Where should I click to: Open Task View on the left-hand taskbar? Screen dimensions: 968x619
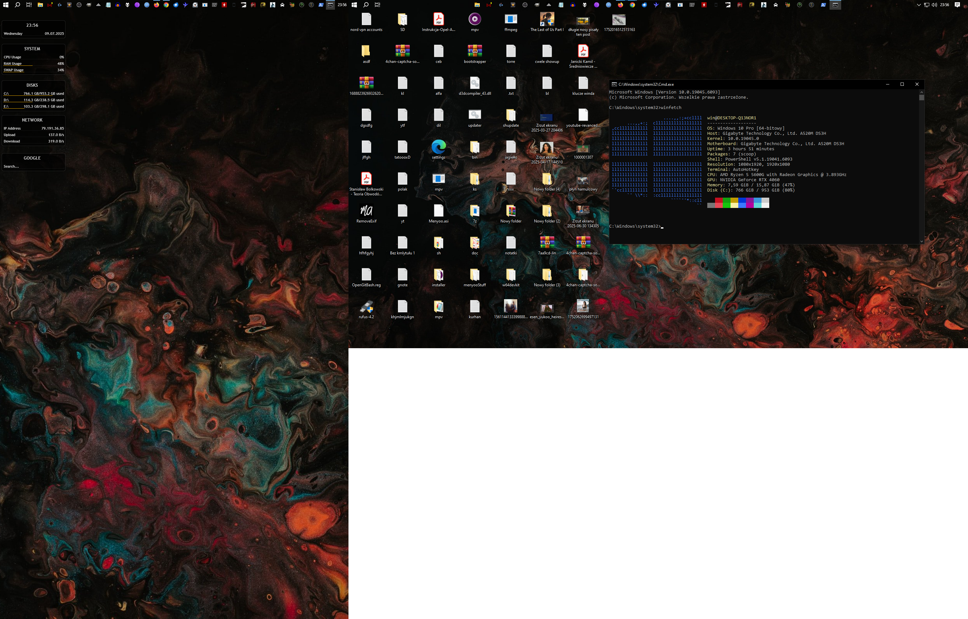(29, 5)
